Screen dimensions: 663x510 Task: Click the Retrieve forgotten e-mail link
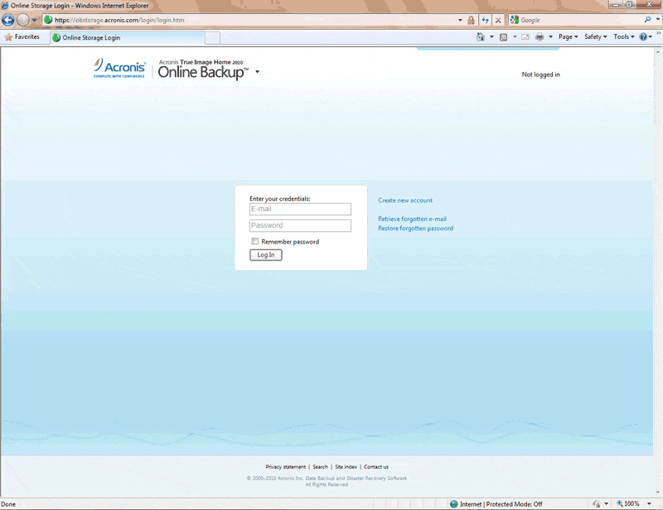pos(412,219)
